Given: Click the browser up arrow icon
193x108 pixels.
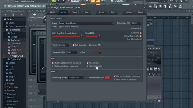Looking at the screenshot, I should (x=5, y=11).
